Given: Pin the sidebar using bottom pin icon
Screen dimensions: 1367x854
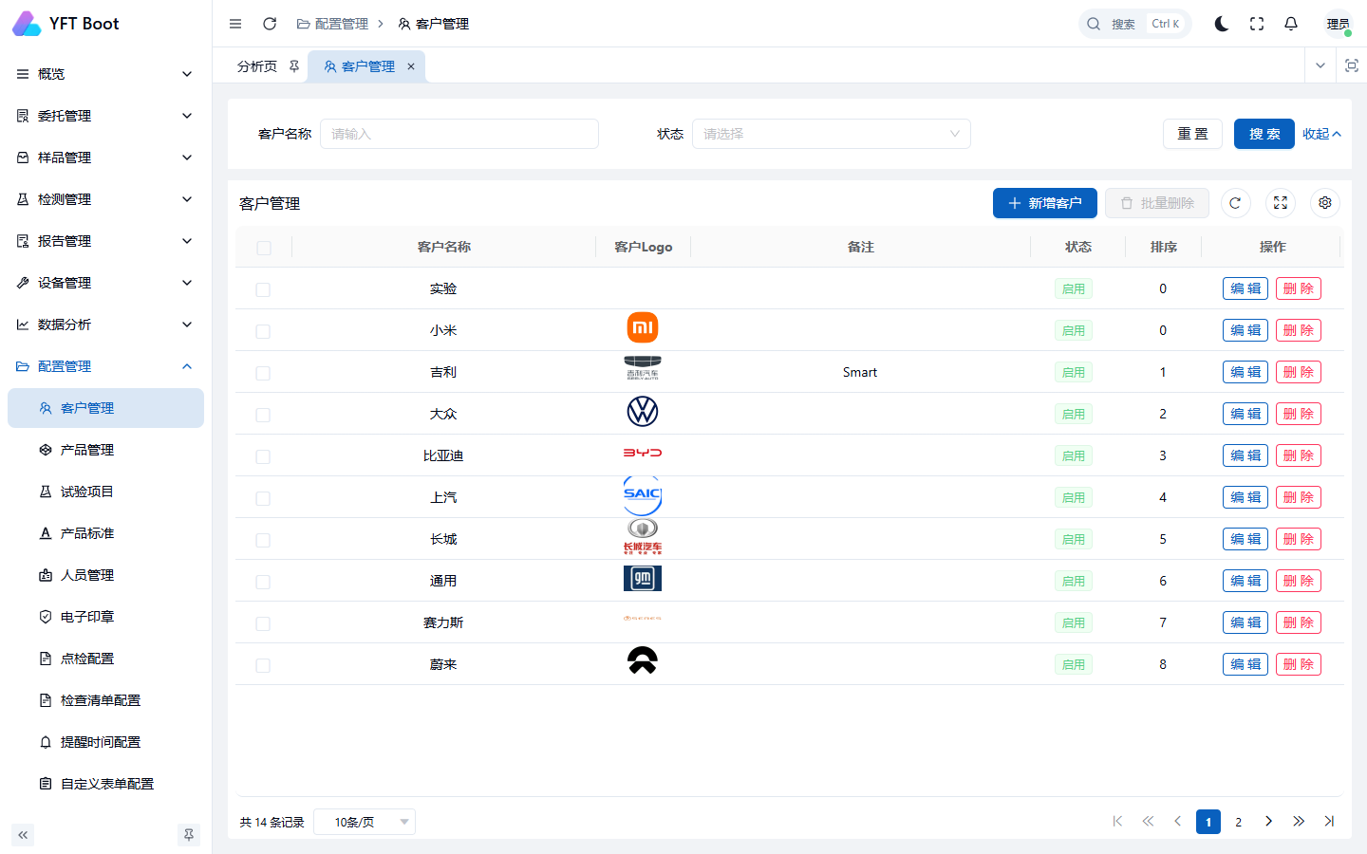Looking at the screenshot, I should (189, 835).
